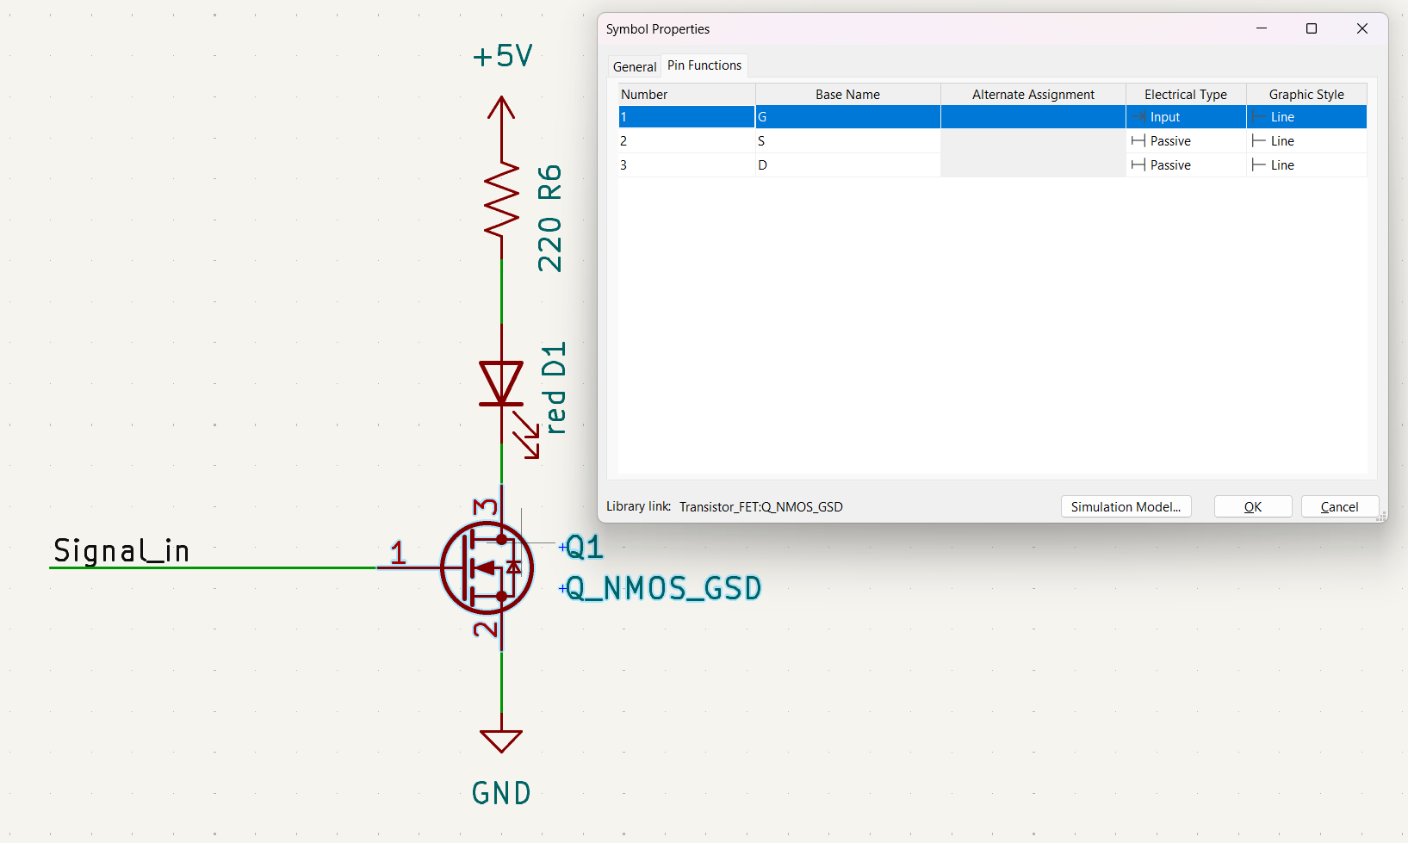The height and width of the screenshot is (843, 1408).
Task: Click the GND power symbol triangle
Action: (x=501, y=741)
